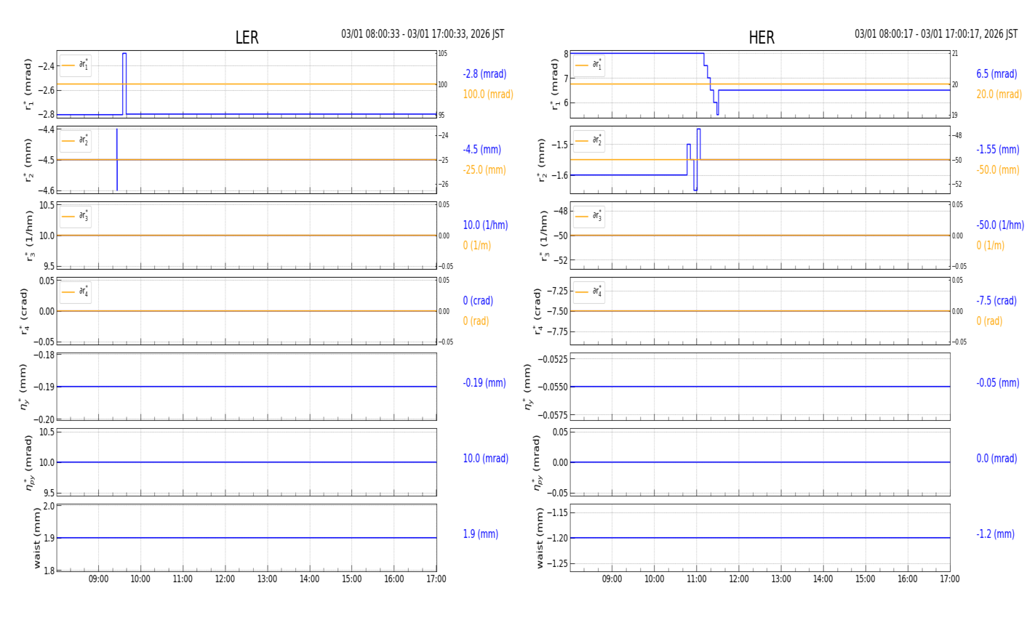The height and width of the screenshot is (628, 1027).
Task: Select the HER readout -1.55 (mm)
Action: point(998,150)
